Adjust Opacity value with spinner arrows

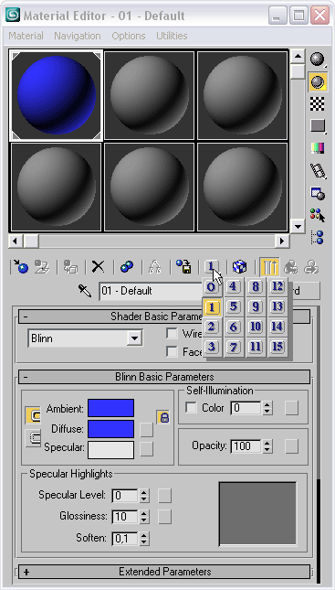[x=267, y=446]
